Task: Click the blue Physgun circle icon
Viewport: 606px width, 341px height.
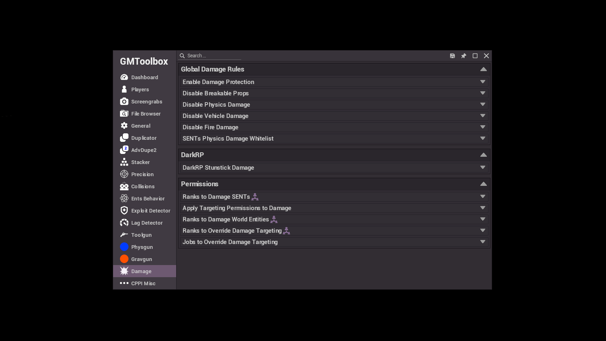Action: pyautogui.click(x=124, y=247)
